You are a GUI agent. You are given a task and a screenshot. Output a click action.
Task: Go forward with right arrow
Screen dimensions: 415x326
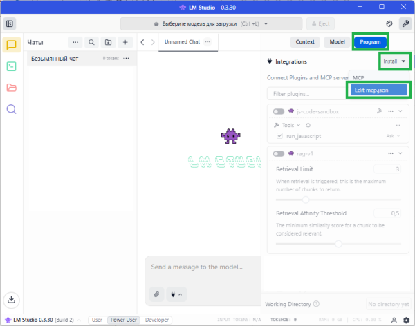153,42
